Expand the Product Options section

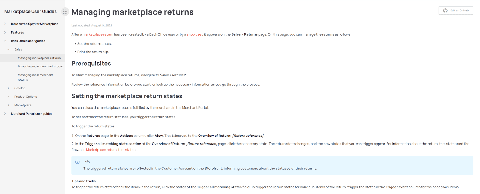point(8,97)
